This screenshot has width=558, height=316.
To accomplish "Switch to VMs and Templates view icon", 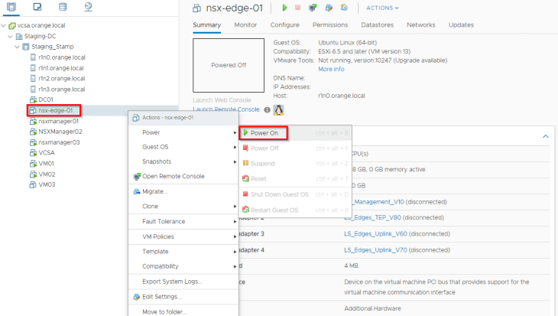I will click(x=37, y=8).
